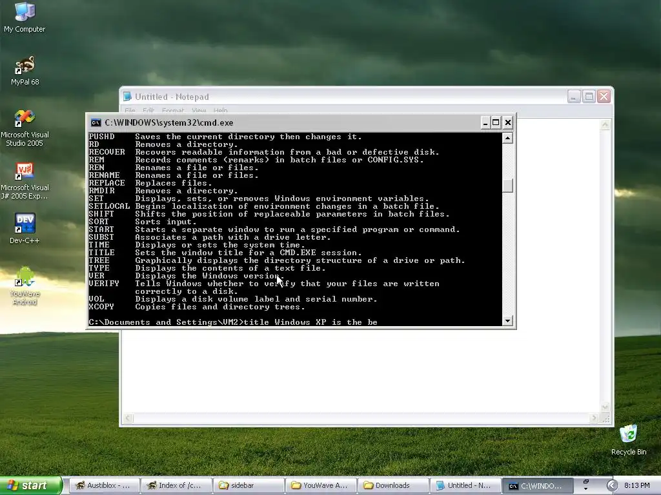661x495 pixels.
Task: Switch to Austiblox taskbar window
Action: (103, 485)
